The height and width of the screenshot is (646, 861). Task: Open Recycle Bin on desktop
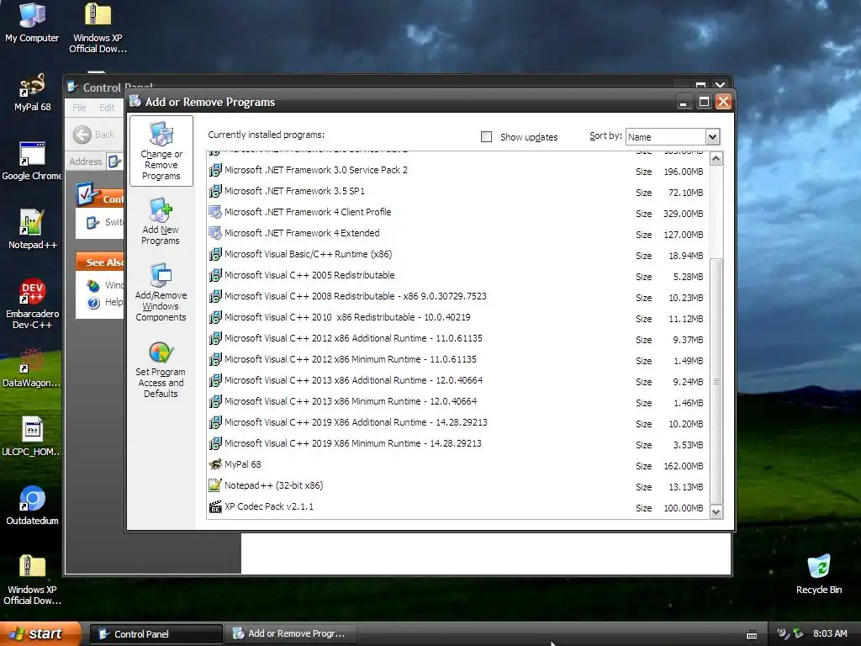tap(819, 575)
